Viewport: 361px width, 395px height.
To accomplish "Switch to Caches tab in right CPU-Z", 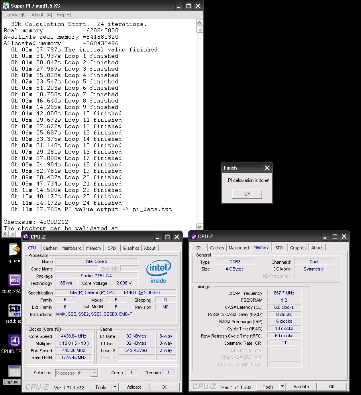I will 217,248.
